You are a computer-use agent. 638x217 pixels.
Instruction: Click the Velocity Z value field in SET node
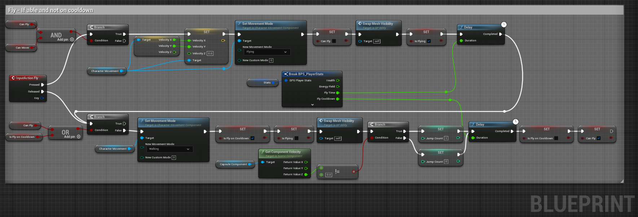210,54
